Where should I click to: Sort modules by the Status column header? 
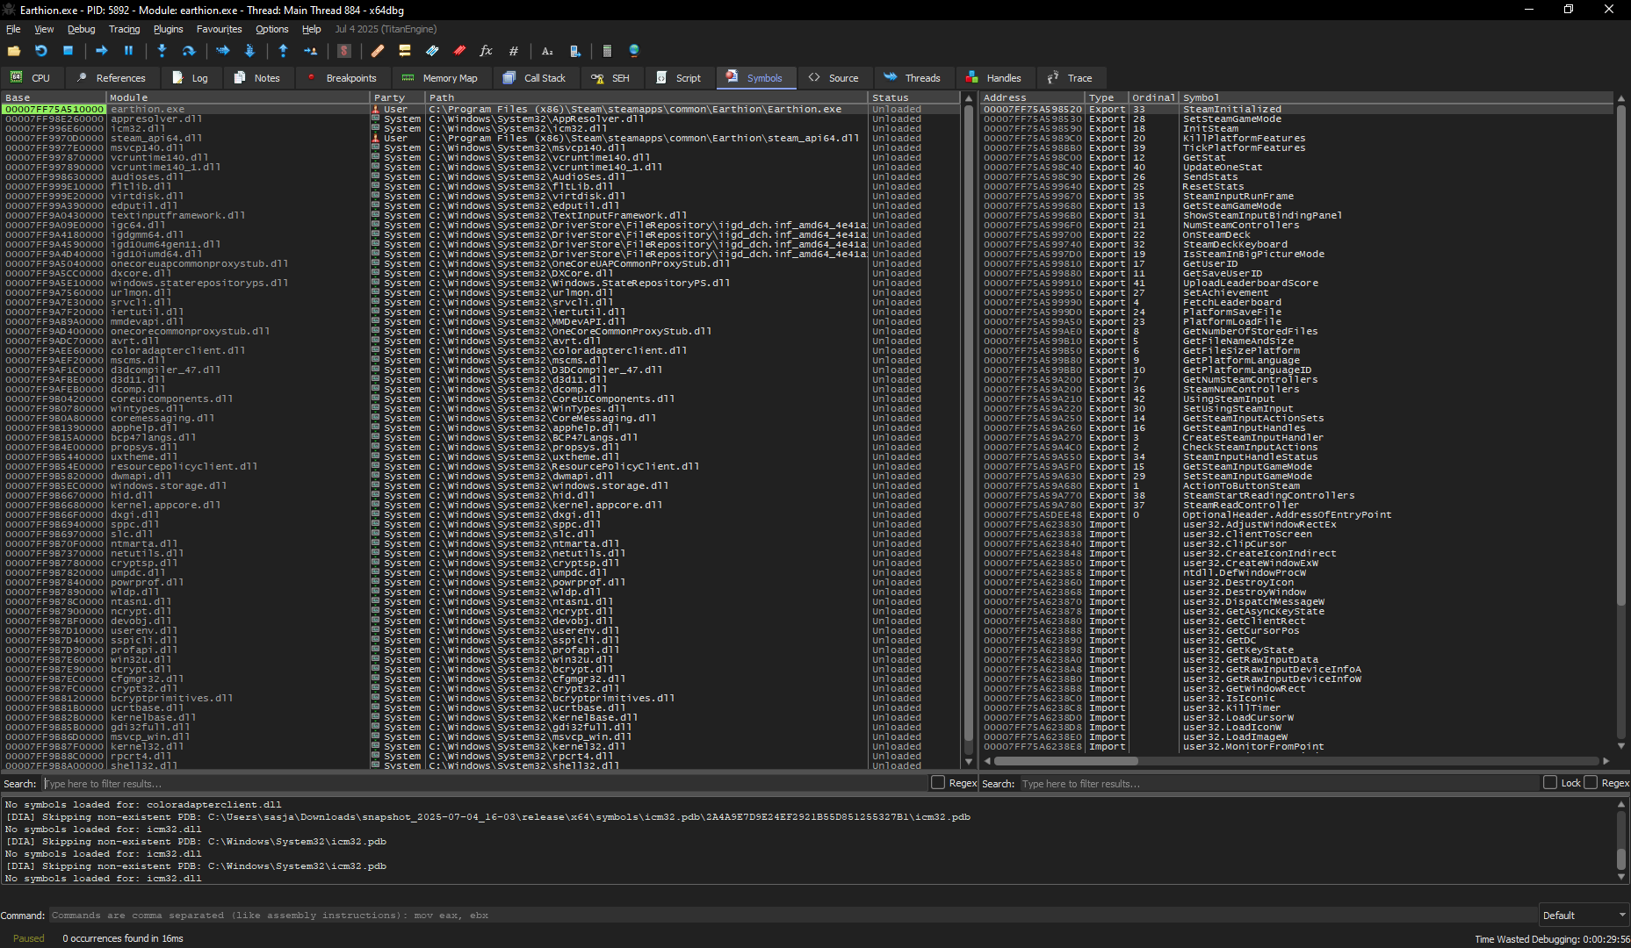[913, 97]
